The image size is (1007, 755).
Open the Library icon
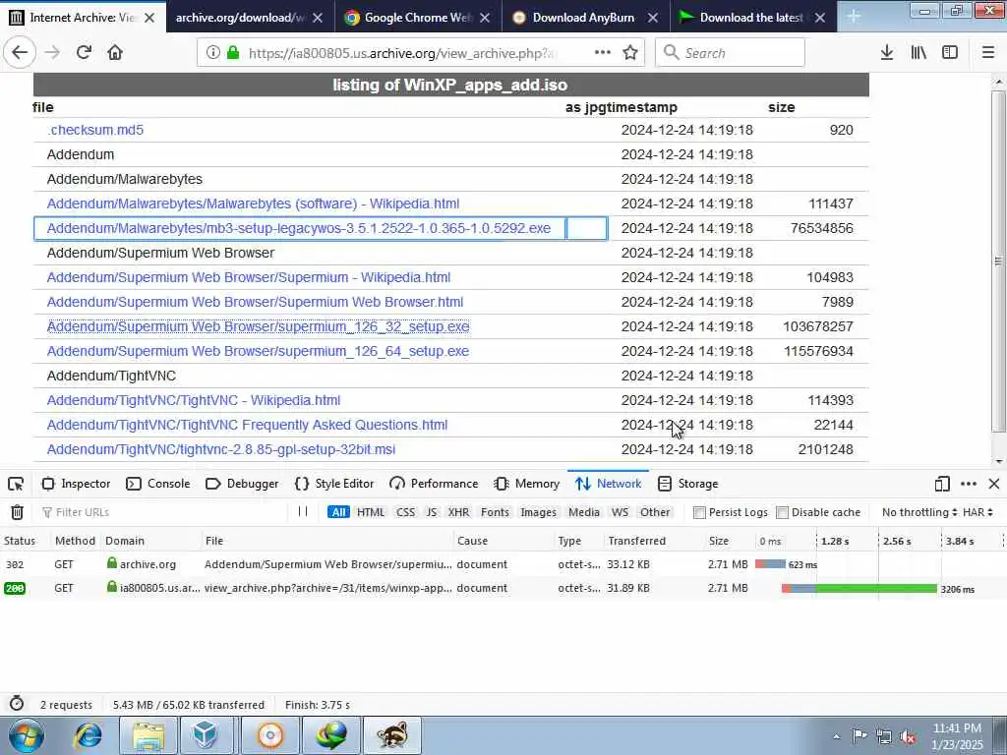tap(918, 53)
